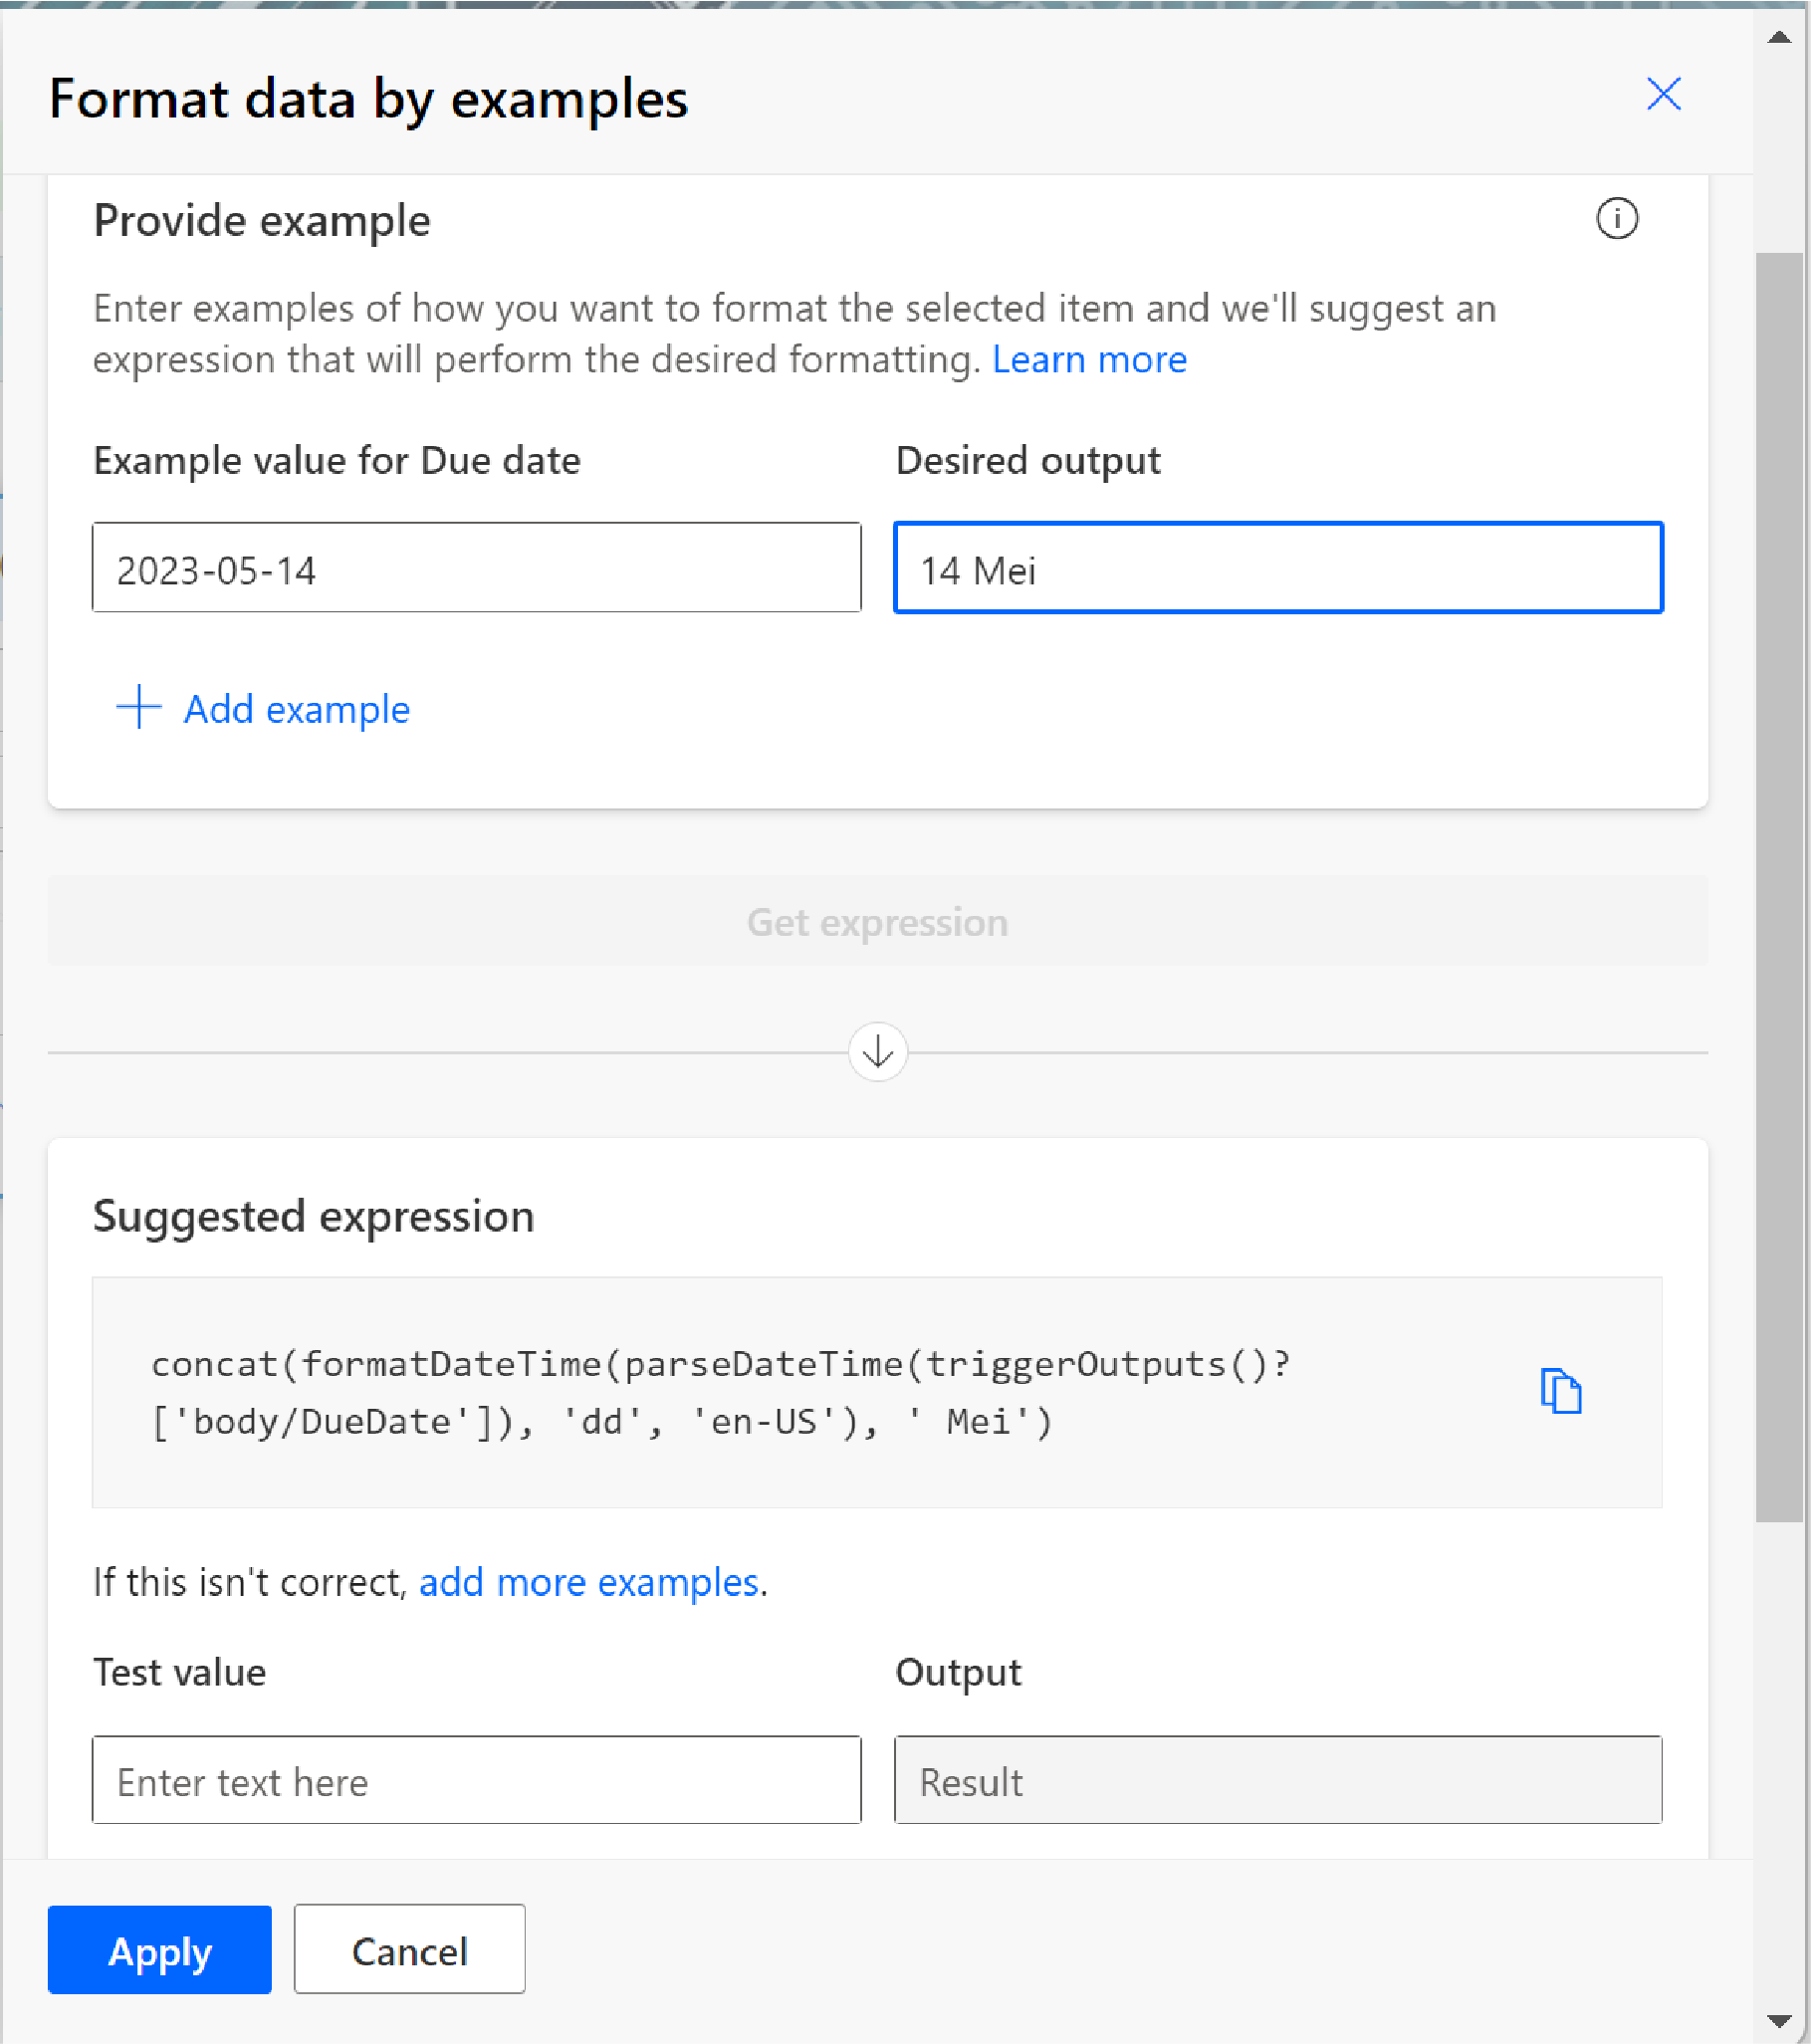The height and width of the screenshot is (2044, 1811).
Task: Focus the Example value for Due date field
Action: click(476, 567)
